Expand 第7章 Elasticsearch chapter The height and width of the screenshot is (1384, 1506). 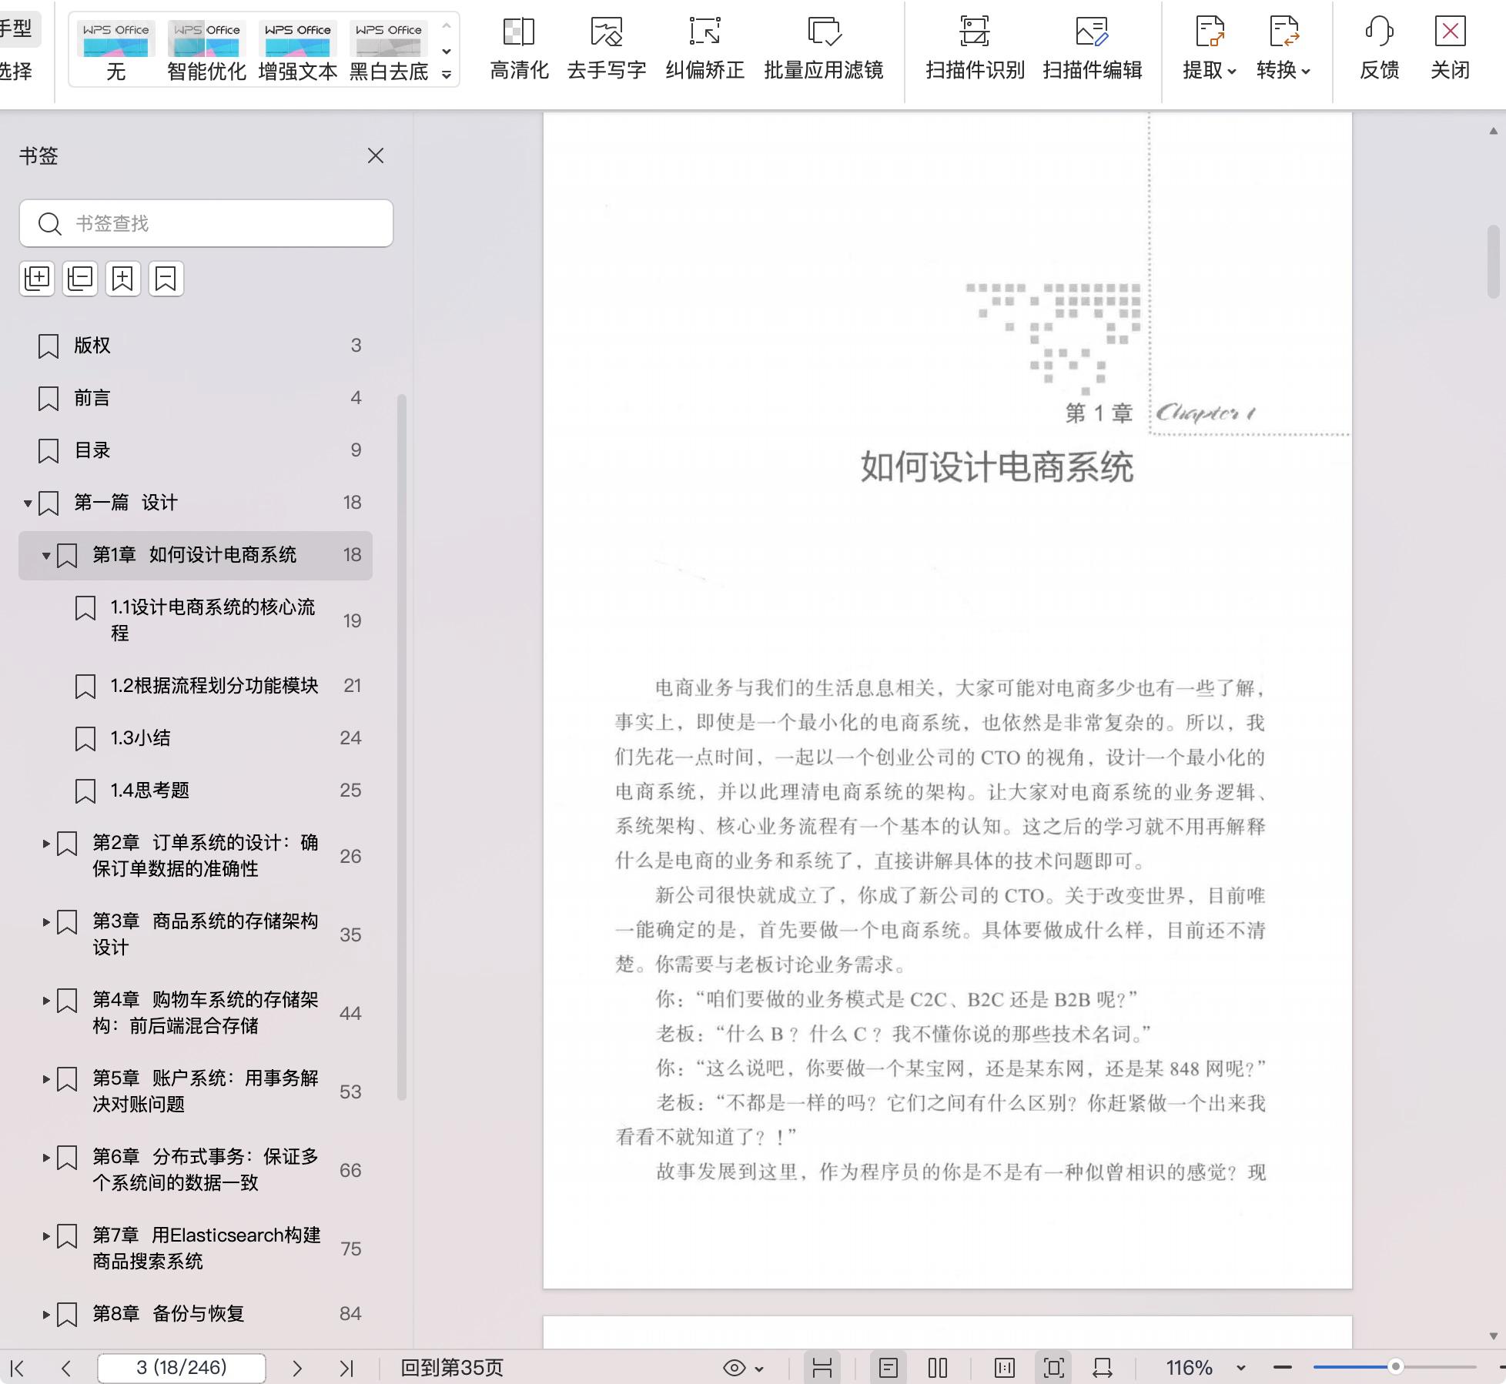pos(46,1236)
